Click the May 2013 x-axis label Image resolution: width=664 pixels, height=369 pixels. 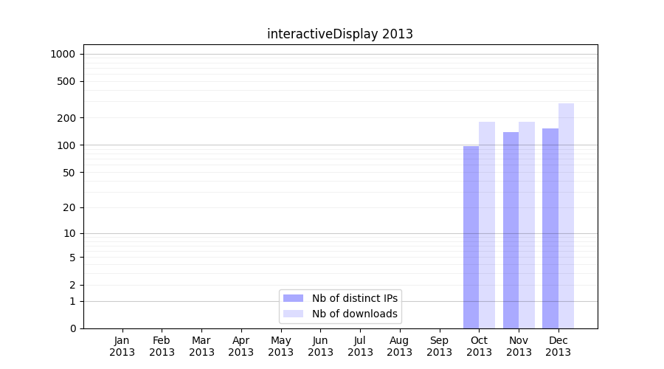tap(281, 346)
